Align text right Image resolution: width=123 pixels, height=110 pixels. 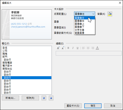click(93, 48)
